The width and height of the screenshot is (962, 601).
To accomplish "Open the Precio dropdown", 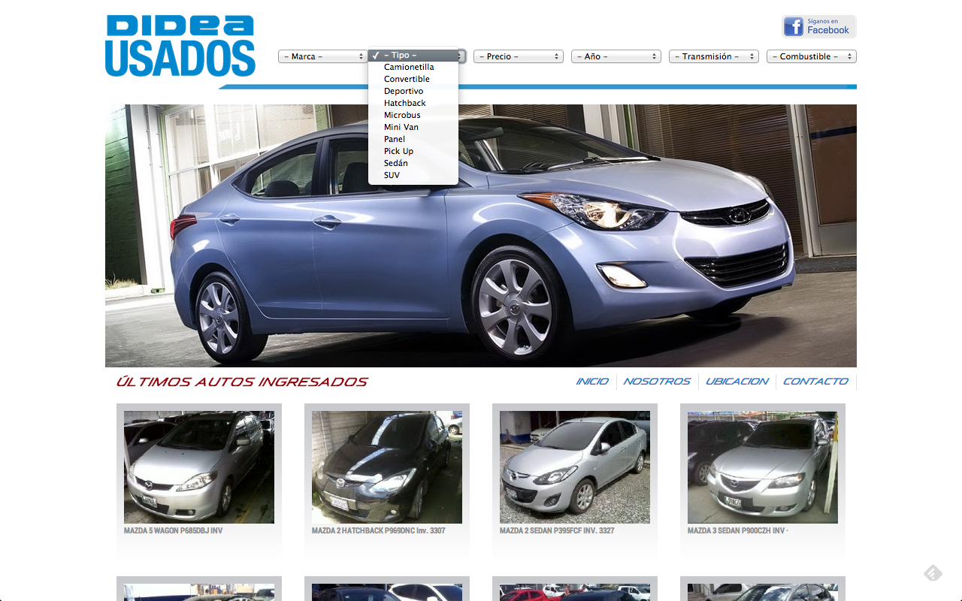I will pyautogui.click(x=519, y=56).
